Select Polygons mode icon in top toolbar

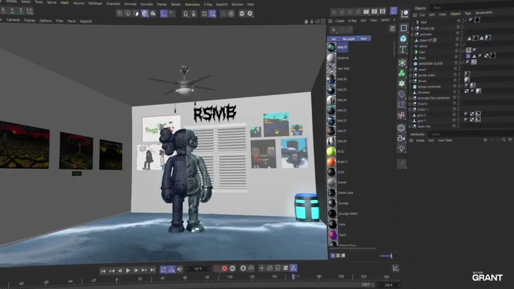click(136, 13)
